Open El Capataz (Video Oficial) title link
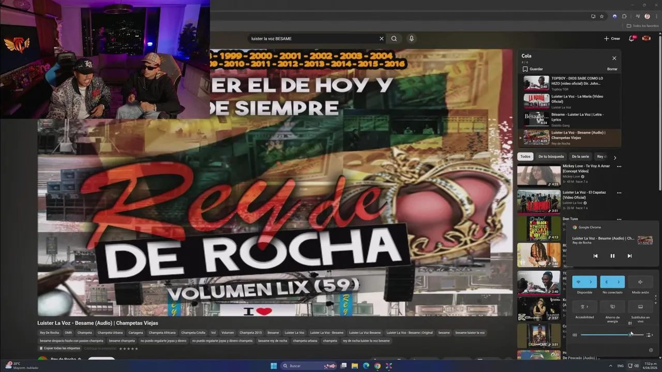 pyautogui.click(x=584, y=195)
